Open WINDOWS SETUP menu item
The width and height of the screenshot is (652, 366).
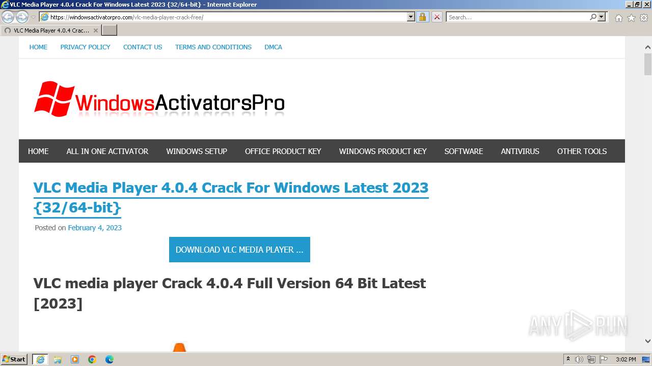197,151
